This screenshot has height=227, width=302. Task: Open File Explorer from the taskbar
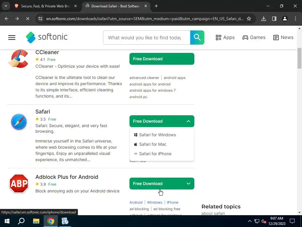[36, 221]
